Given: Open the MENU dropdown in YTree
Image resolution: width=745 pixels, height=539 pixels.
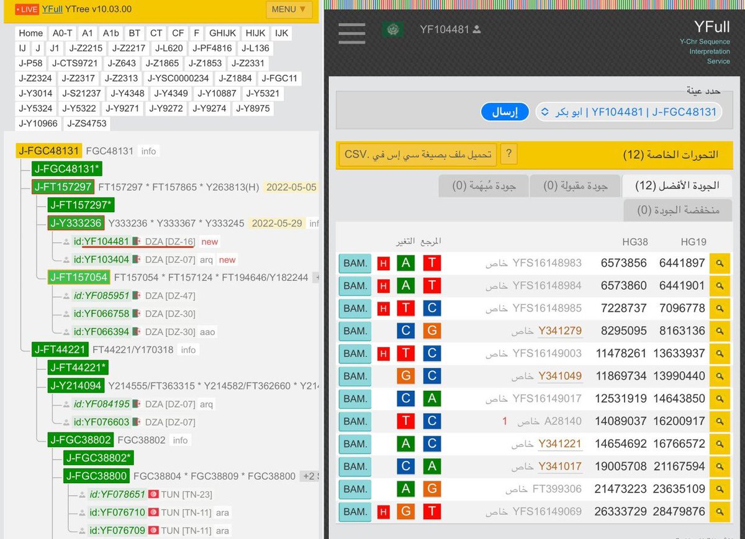Looking at the screenshot, I should point(289,9).
